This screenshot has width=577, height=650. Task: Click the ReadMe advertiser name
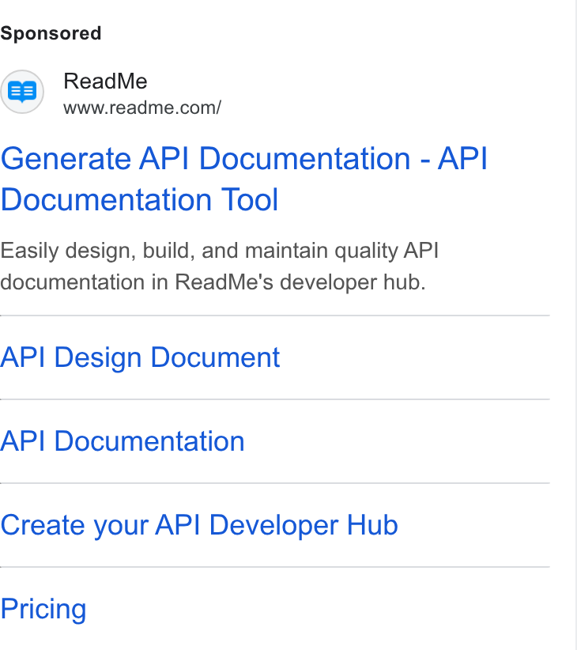[x=105, y=81]
